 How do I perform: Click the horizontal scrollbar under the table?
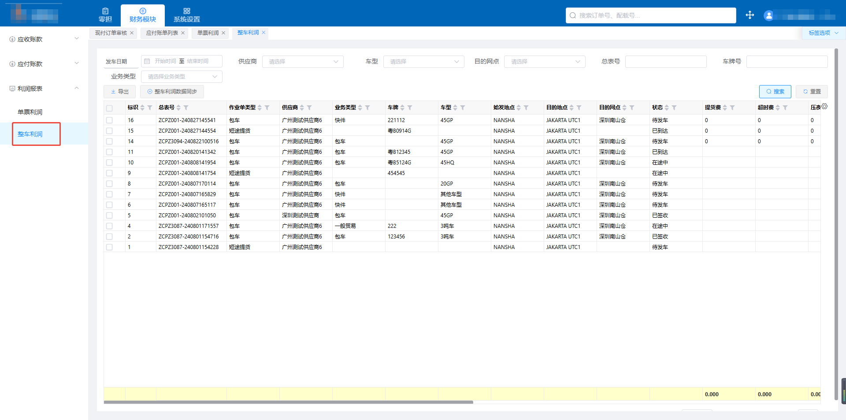288,402
